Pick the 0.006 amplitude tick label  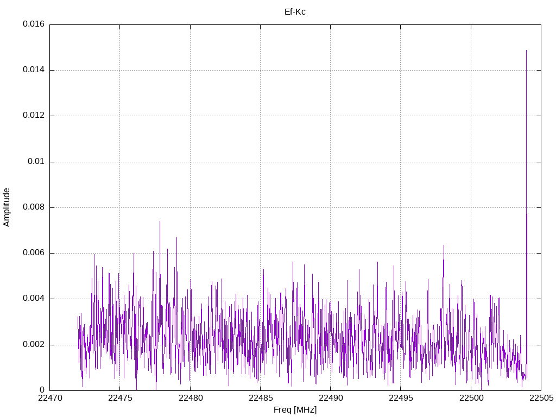[34, 253]
